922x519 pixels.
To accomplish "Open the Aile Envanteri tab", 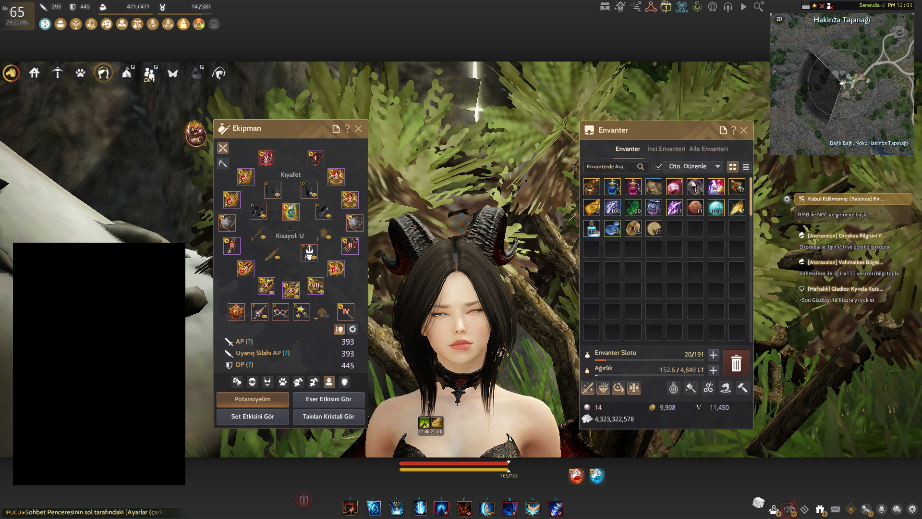I will [708, 149].
